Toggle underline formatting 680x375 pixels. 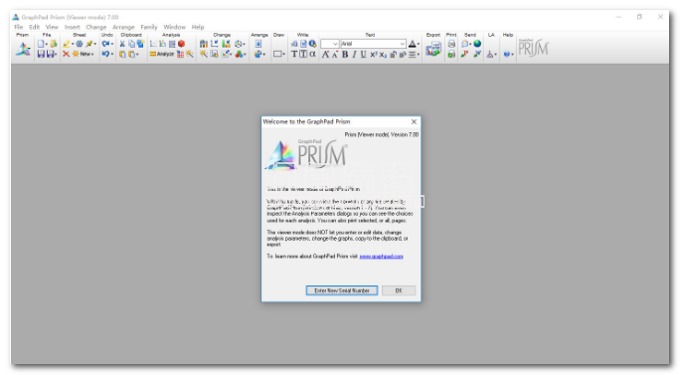(364, 55)
